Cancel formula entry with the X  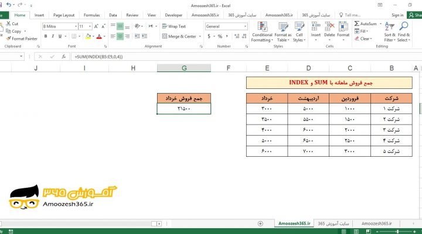(40, 57)
